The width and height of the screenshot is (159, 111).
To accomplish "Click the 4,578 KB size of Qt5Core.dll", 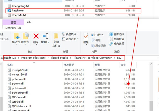I will tap(129, 97).
